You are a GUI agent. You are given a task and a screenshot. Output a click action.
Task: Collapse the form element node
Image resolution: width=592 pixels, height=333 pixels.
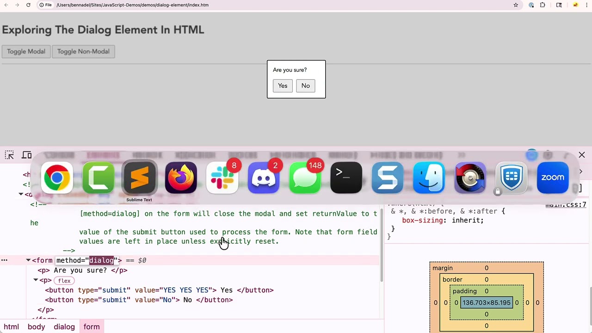[28, 260]
